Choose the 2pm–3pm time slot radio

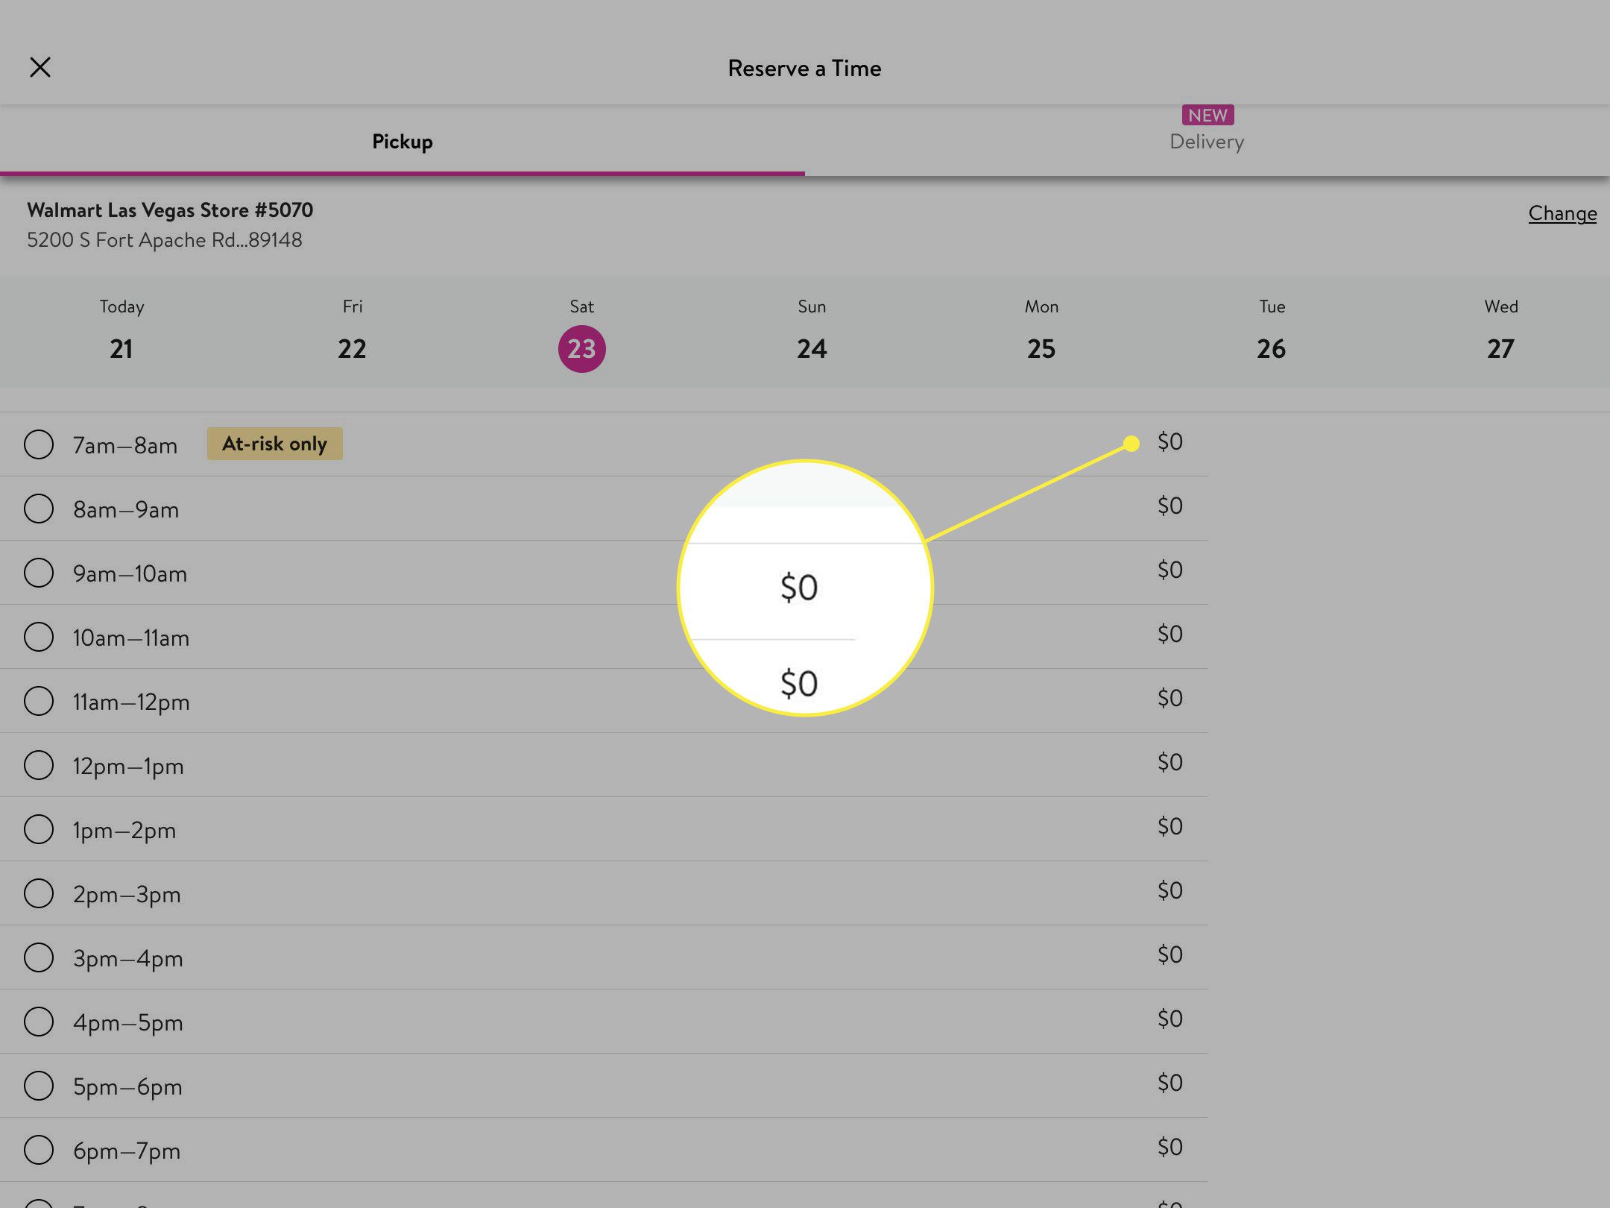click(x=39, y=893)
